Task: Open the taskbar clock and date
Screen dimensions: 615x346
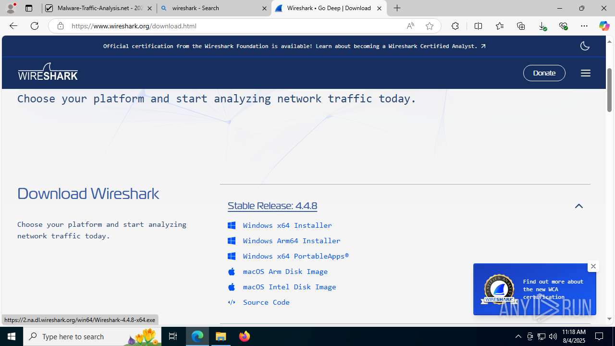Action: pyautogui.click(x=574, y=336)
